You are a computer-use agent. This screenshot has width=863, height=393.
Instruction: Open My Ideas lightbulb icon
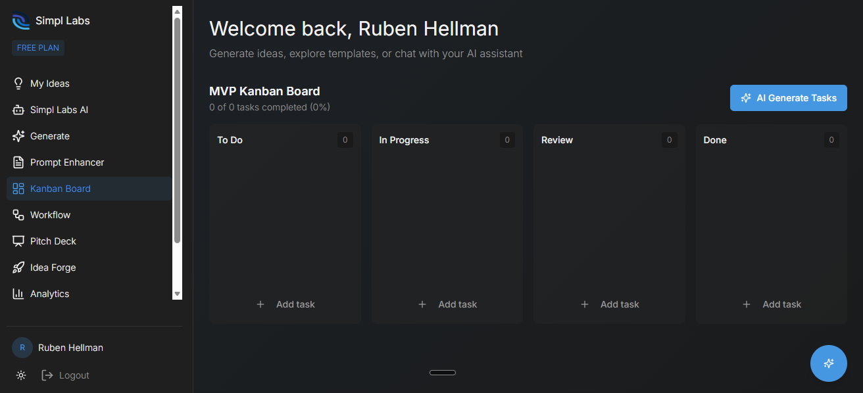coord(18,83)
